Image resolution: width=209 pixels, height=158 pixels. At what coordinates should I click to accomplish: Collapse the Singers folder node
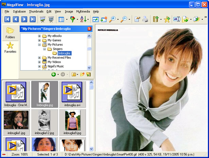click(x=44, y=49)
